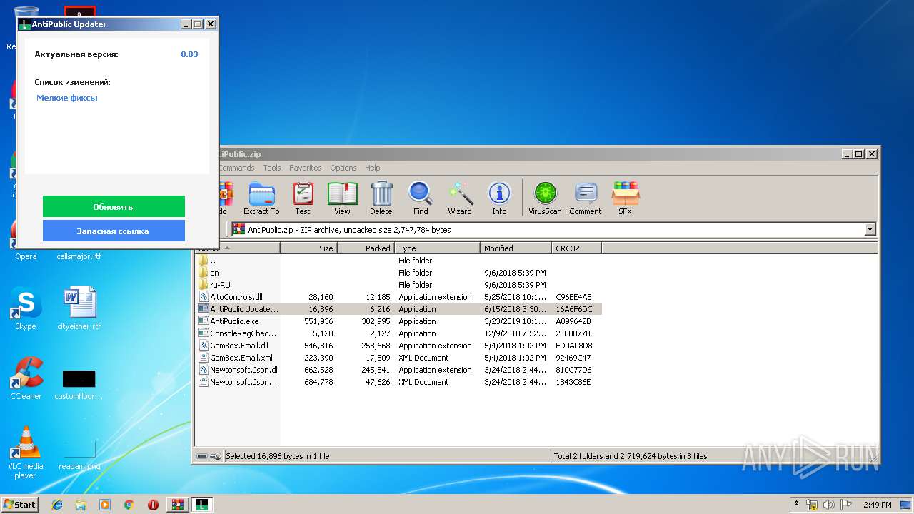Click the parent folder '..' row

tap(398, 261)
